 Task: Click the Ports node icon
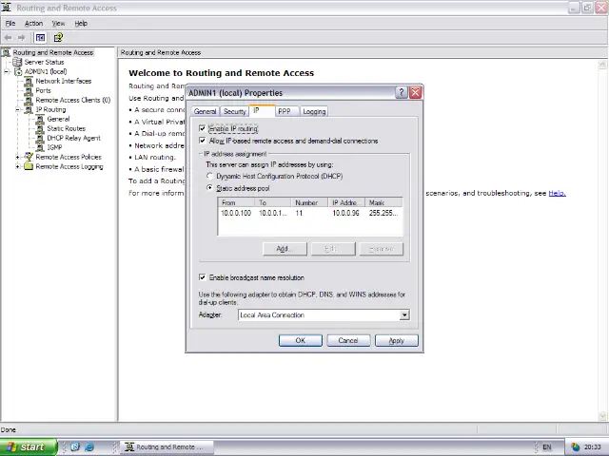tap(29, 91)
